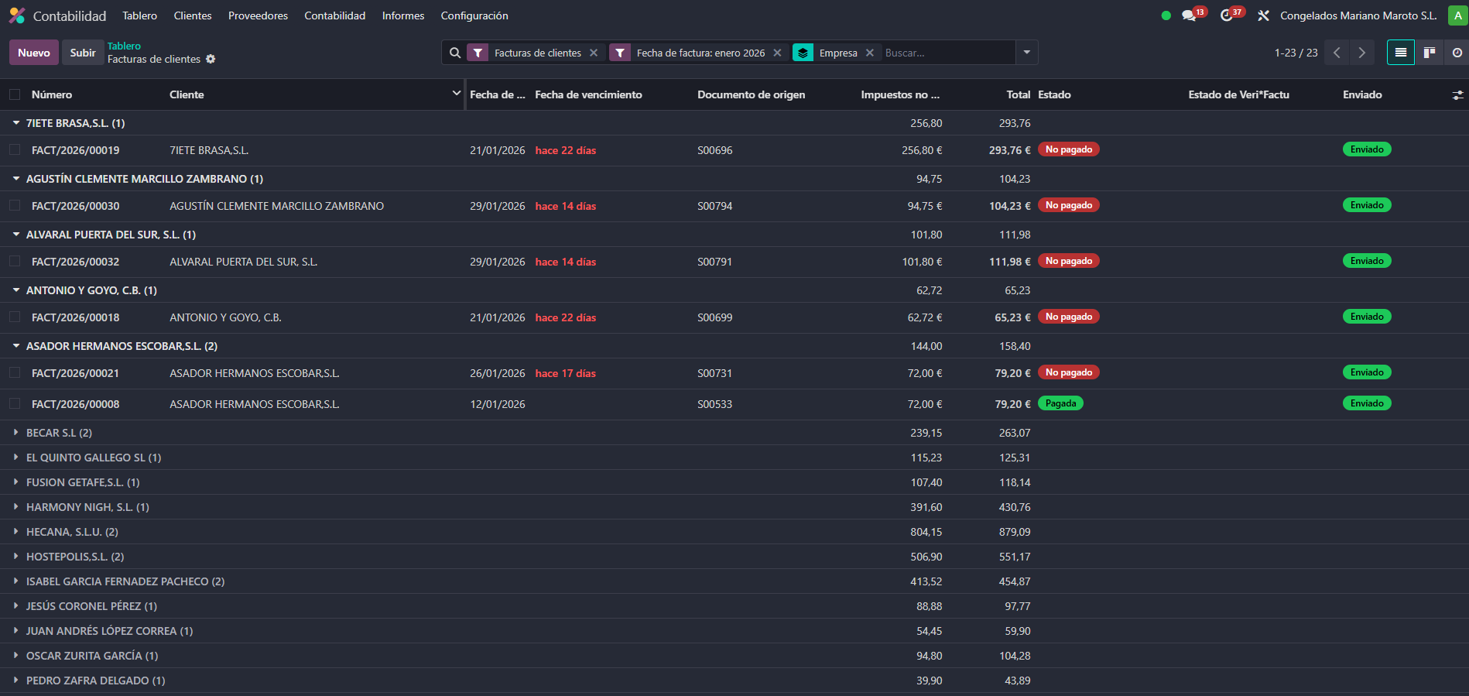Open the gear settings next to Facturas de clientes
Screen dimensions: 1469x696
(211, 60)
